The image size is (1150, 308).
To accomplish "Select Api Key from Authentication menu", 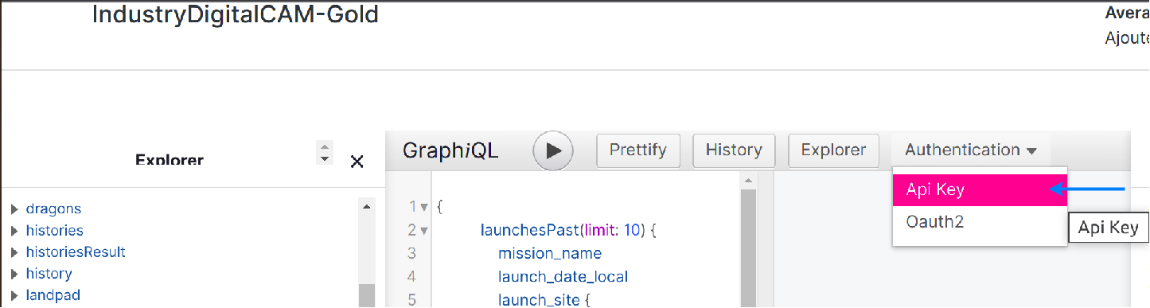I will [980, 190].
